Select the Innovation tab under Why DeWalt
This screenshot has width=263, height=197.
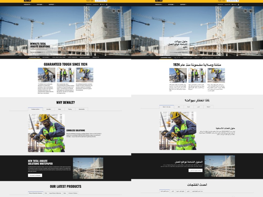click(49, 109)
